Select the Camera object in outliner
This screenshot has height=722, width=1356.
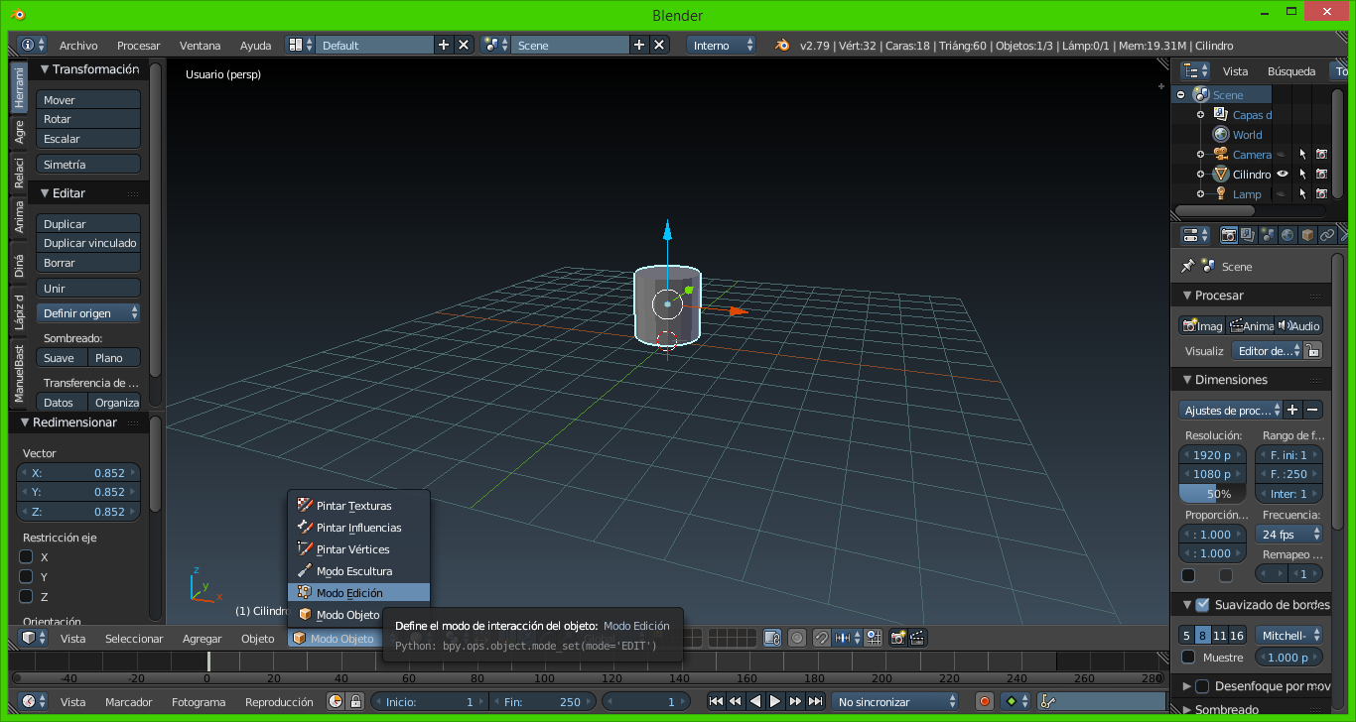tap(1252, 155)
